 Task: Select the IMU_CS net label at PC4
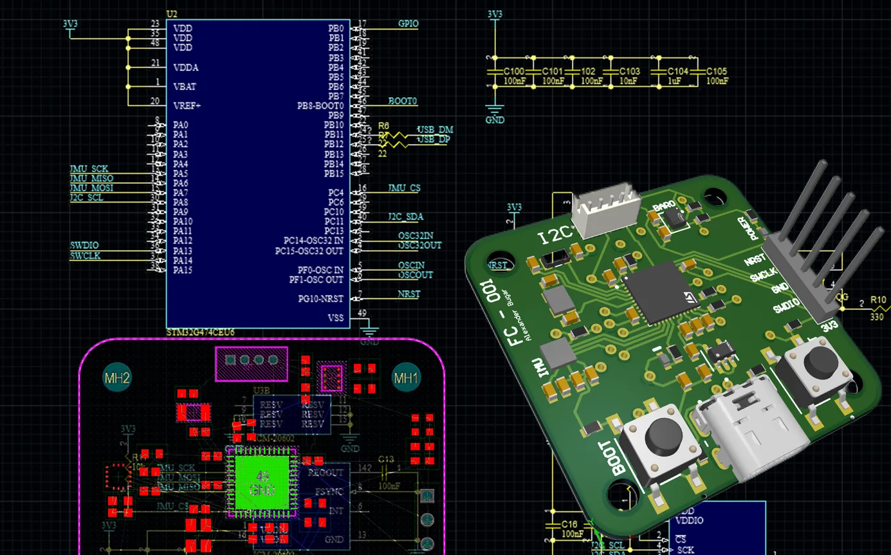click(404, 188)
